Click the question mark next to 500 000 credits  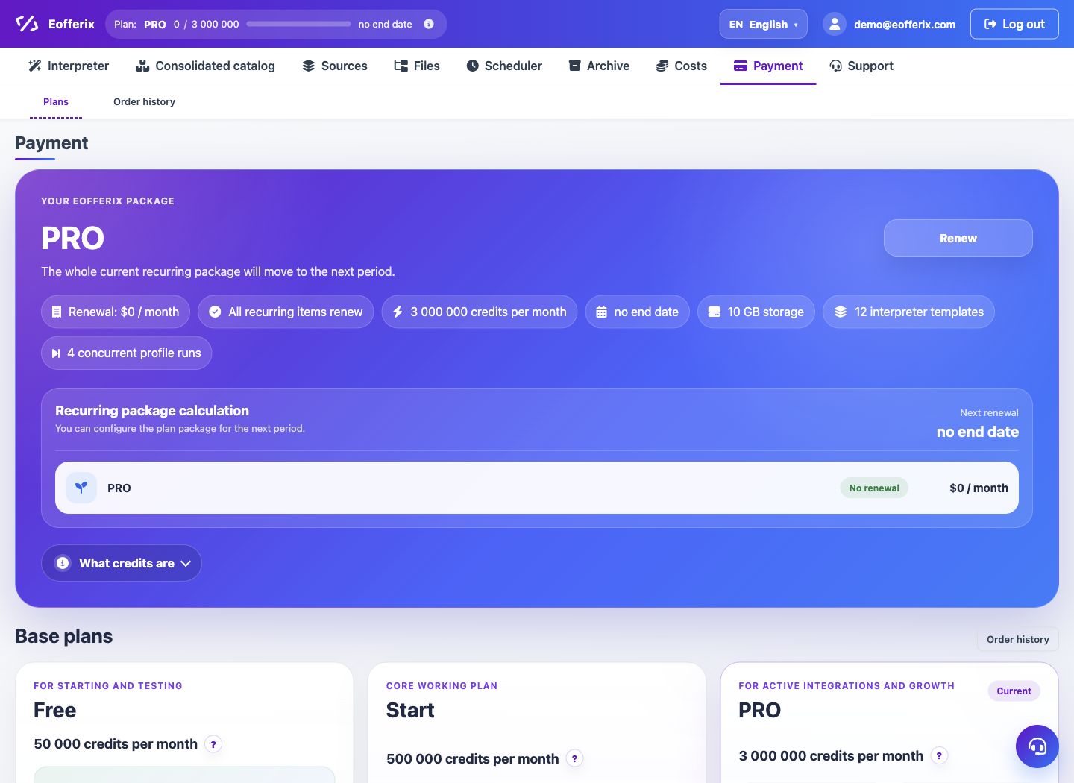(574, 759)
